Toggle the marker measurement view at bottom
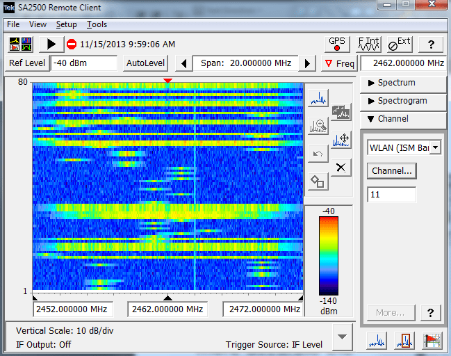451x356 pixels. point(404,340)
